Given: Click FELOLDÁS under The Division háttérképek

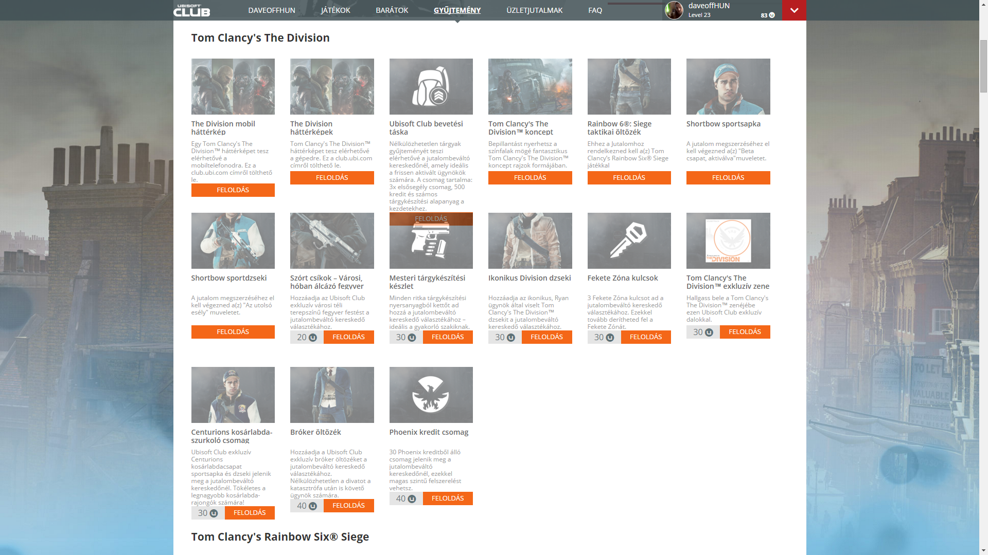Looking at the screenshot, I should (x=332, y=178).
